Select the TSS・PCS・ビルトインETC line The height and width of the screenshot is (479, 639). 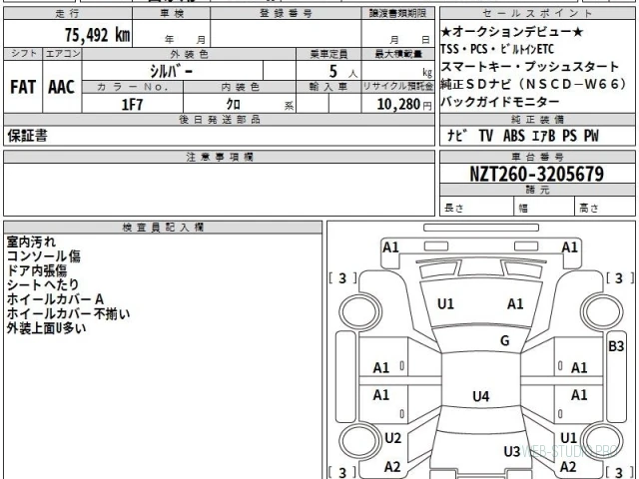click(x=497, y=49)
